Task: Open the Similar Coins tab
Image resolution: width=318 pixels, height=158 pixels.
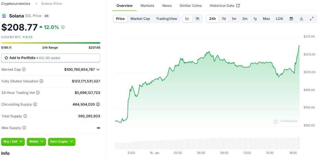Action: (190, 6)
